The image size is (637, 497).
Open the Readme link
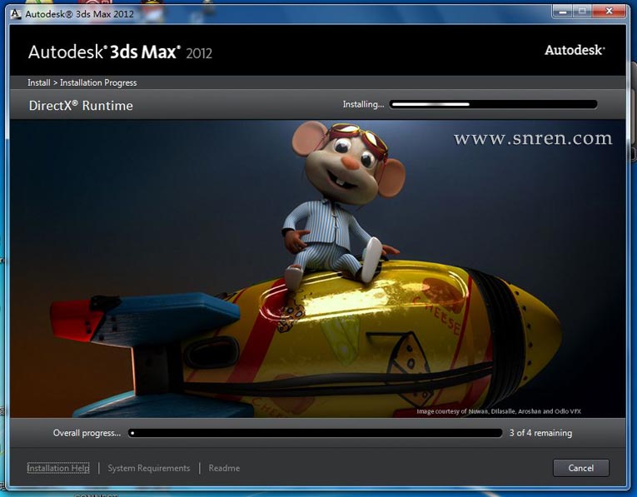(x=224, y=468)
